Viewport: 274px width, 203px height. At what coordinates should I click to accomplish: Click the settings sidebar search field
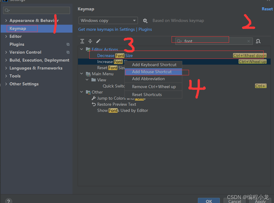pyautogui.click(x=36, y=10)
